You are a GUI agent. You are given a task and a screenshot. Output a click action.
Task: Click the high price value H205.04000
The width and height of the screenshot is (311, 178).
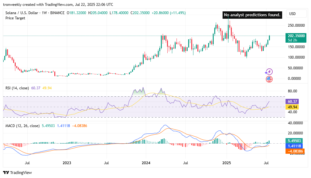click(98, 13)
